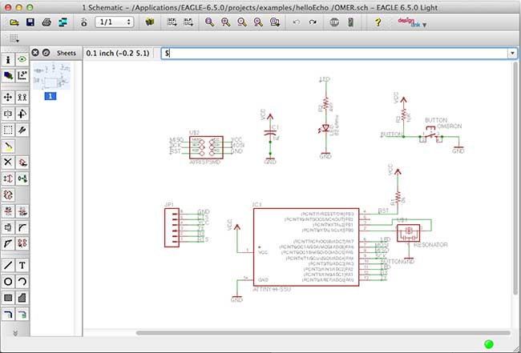Click the horizontal scrollbar below the canvas

click(x=323, y=333)
